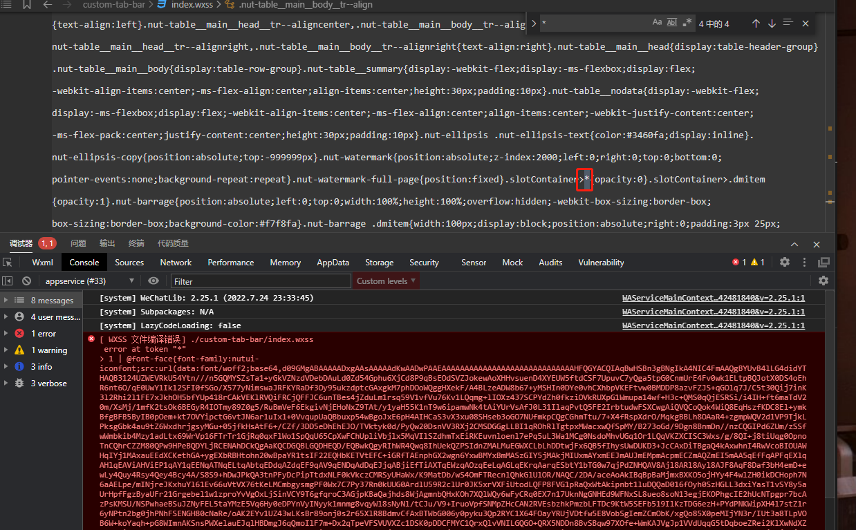Open WAServiceMainContext link on LazyCodeLoading row

[x=714, y=325]
